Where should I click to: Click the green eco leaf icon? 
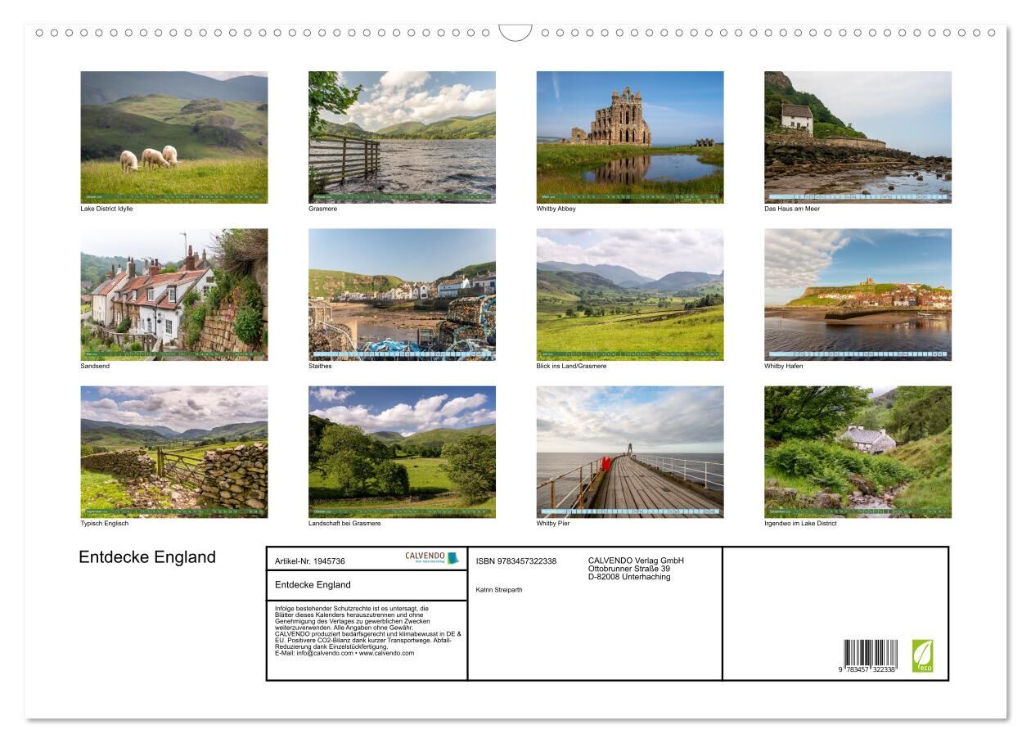tap(922, 655)
